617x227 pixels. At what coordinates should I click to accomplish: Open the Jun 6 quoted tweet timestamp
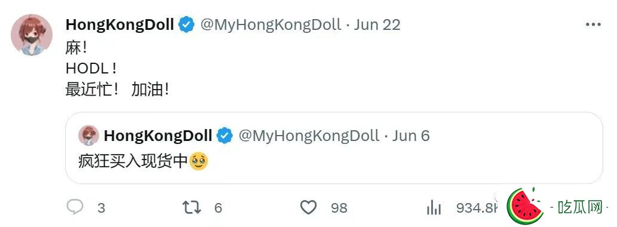pyautogui.click(x=411, y=136)
